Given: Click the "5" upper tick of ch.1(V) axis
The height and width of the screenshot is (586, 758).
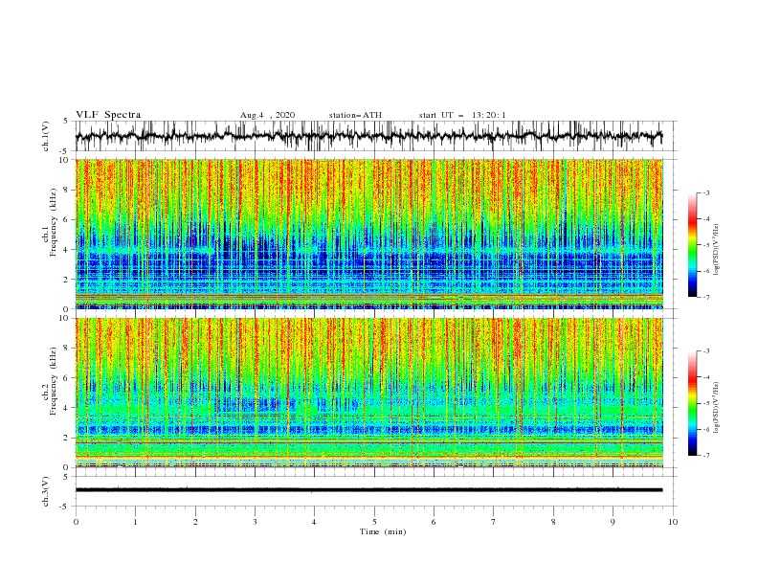Looking at the screenshot, I should pos(65,121).
